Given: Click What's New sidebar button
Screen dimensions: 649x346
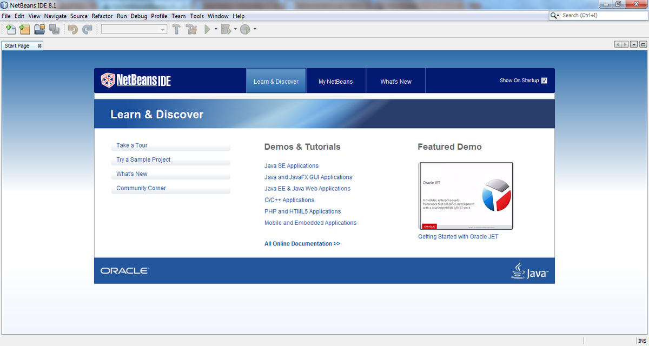Looking at the screenshot, I should click(171, 174).
